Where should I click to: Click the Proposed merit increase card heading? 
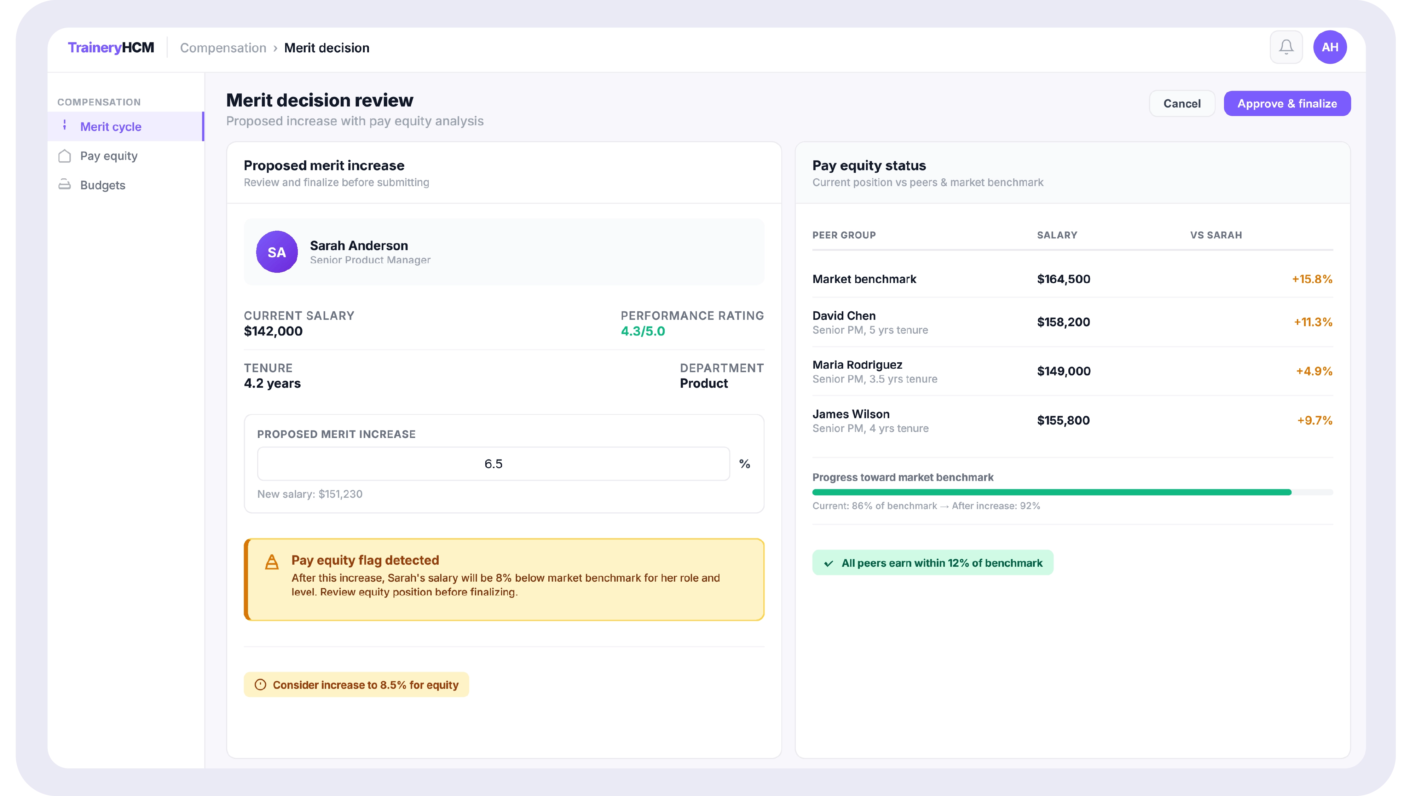(324, 165)
